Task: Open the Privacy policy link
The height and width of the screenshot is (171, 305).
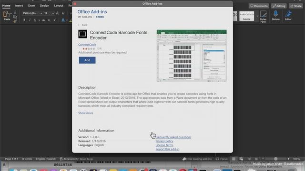Action: tap(164, 141)
